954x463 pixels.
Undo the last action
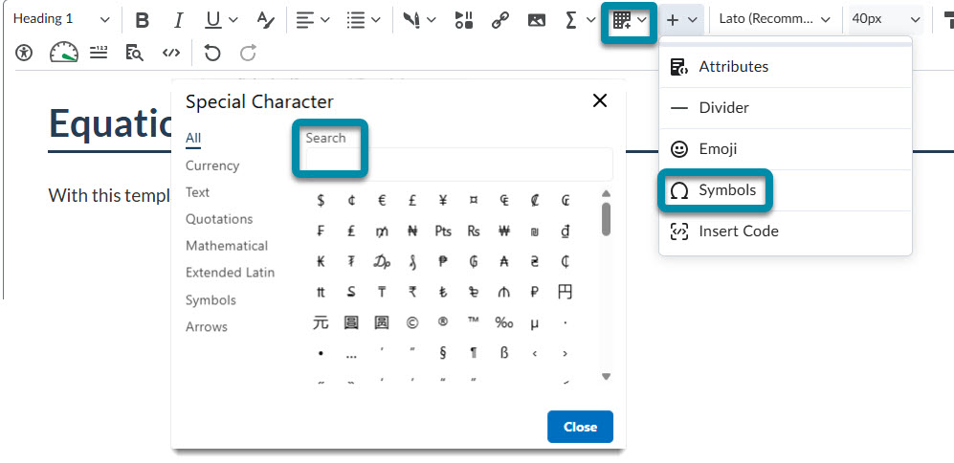click(x=211, y=53)
